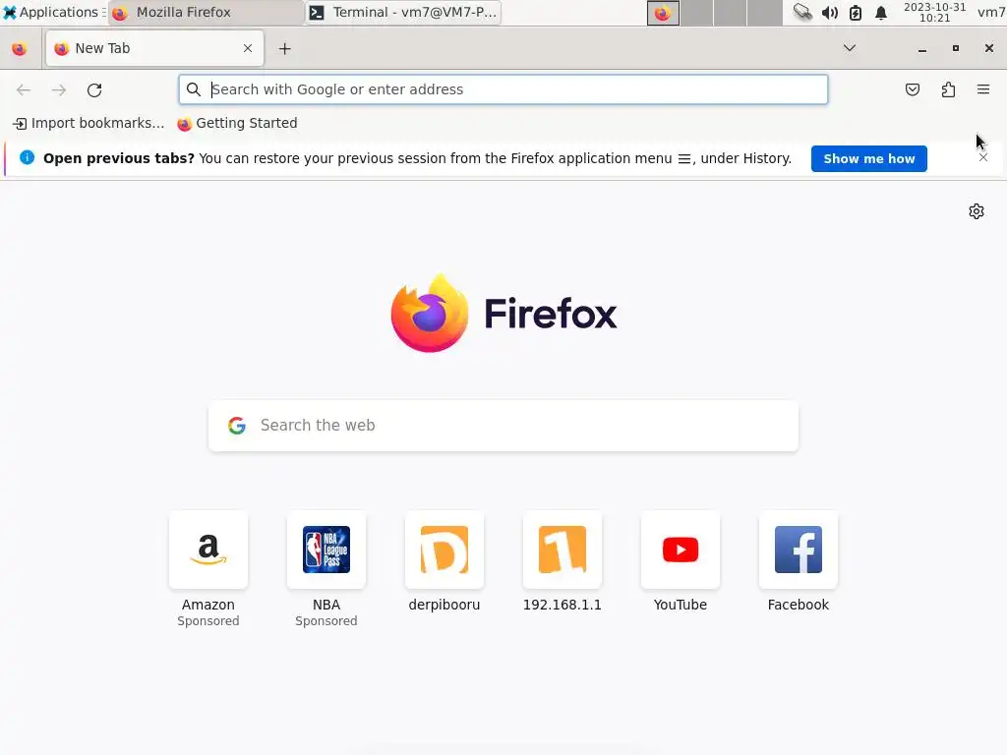Click the network connection tray icon
The image size is (1007, 755).
click(x=802, y=12)
